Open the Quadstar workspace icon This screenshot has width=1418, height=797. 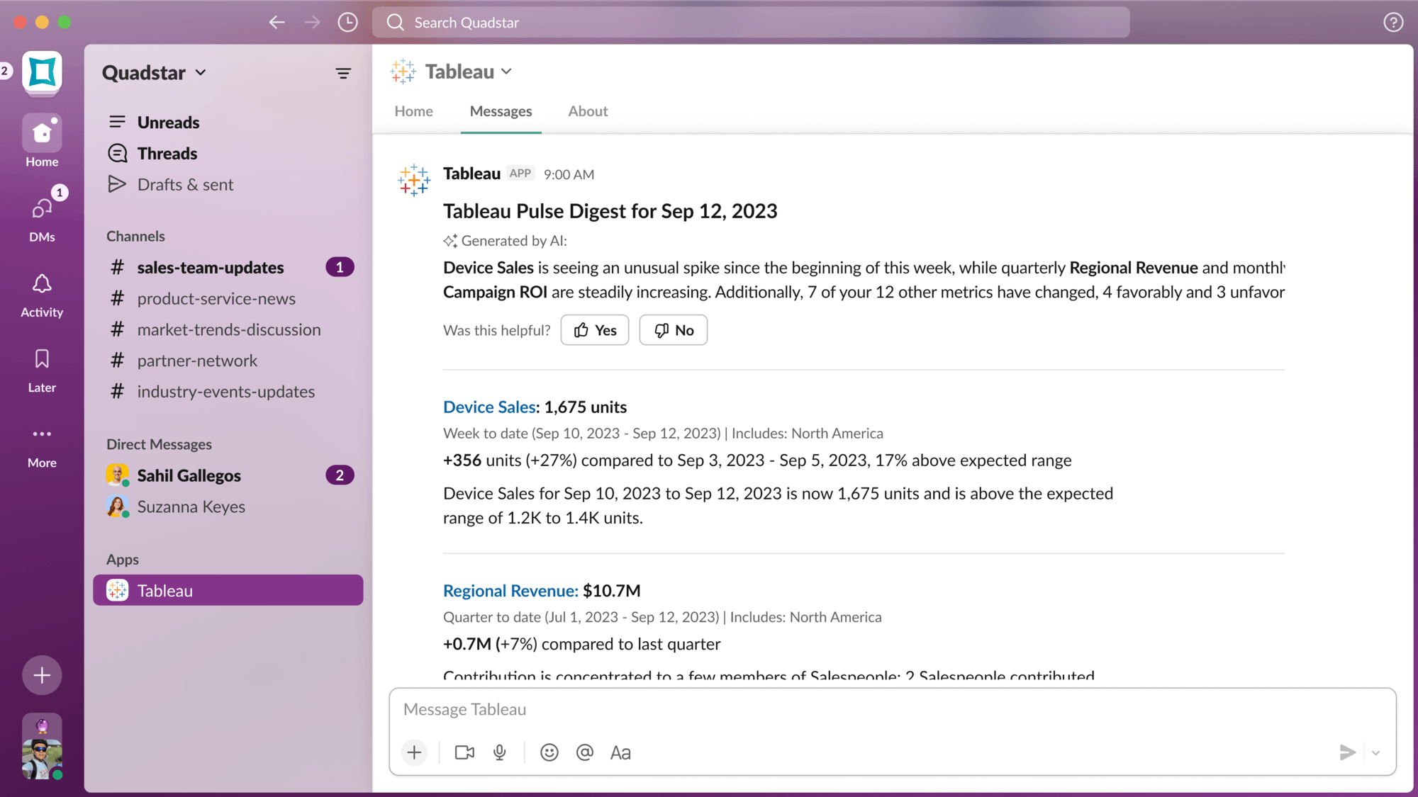pos(42,72)
